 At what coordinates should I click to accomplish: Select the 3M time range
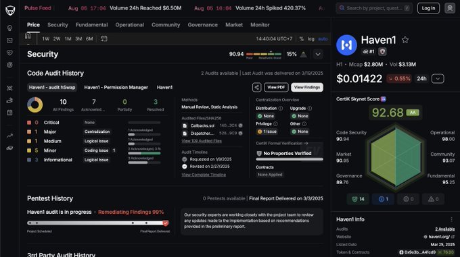(78, 38)
